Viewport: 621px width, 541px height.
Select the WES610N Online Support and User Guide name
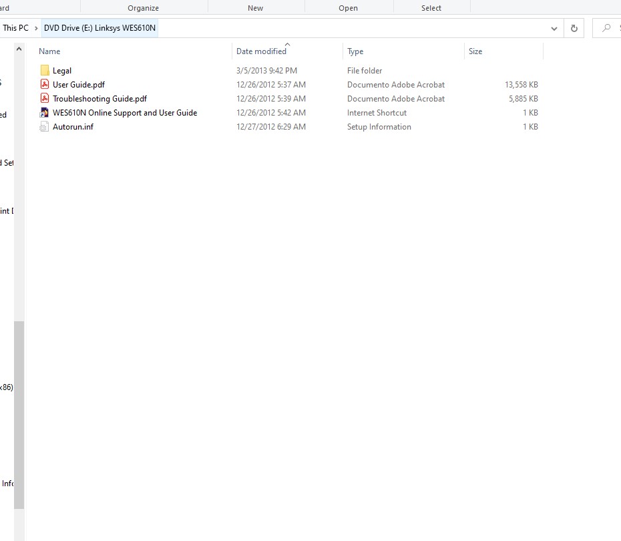coord(125,113)
